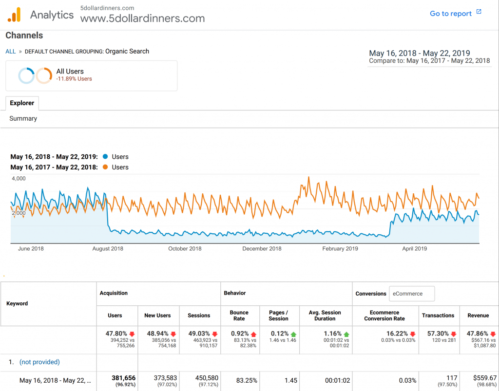Click the 381,656 users cell

click(123, 380)
